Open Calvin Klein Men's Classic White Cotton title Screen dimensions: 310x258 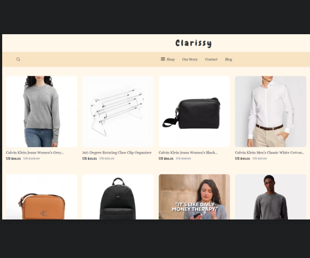pos(270,152)
